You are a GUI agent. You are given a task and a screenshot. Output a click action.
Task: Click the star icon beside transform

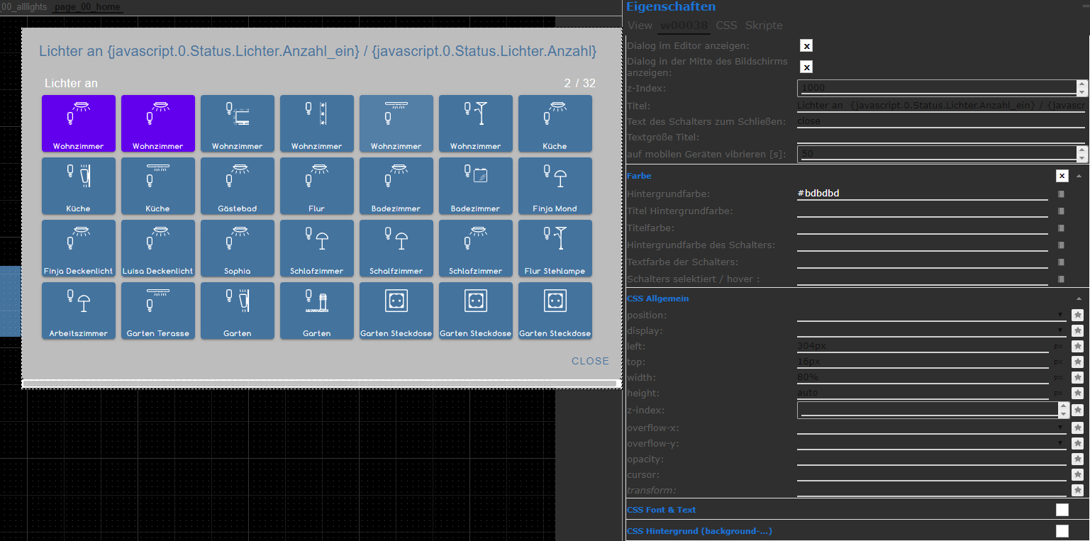click(x=1078, y=490)
